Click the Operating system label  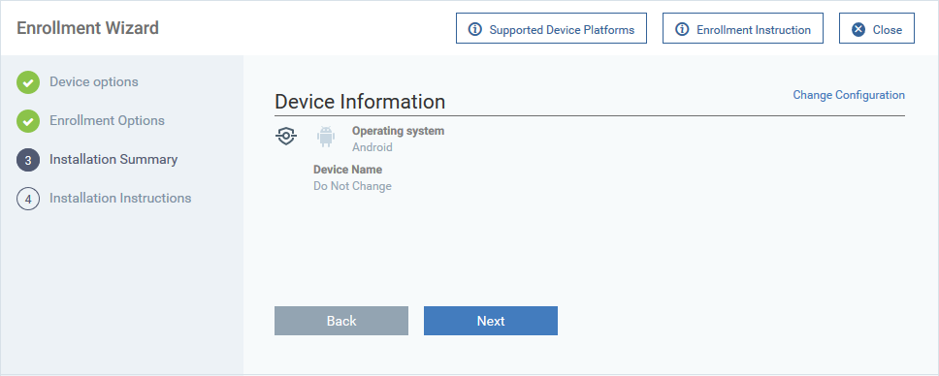399,131
